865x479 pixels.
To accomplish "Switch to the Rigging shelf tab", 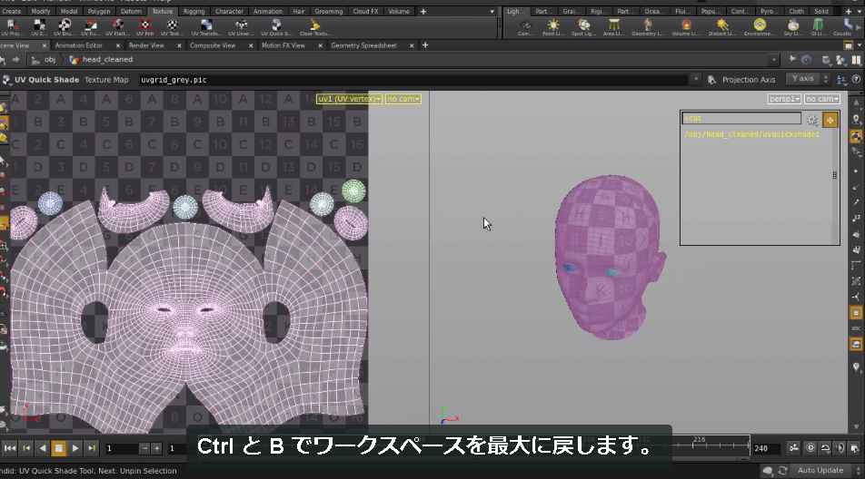I will [x=194, y=11].
